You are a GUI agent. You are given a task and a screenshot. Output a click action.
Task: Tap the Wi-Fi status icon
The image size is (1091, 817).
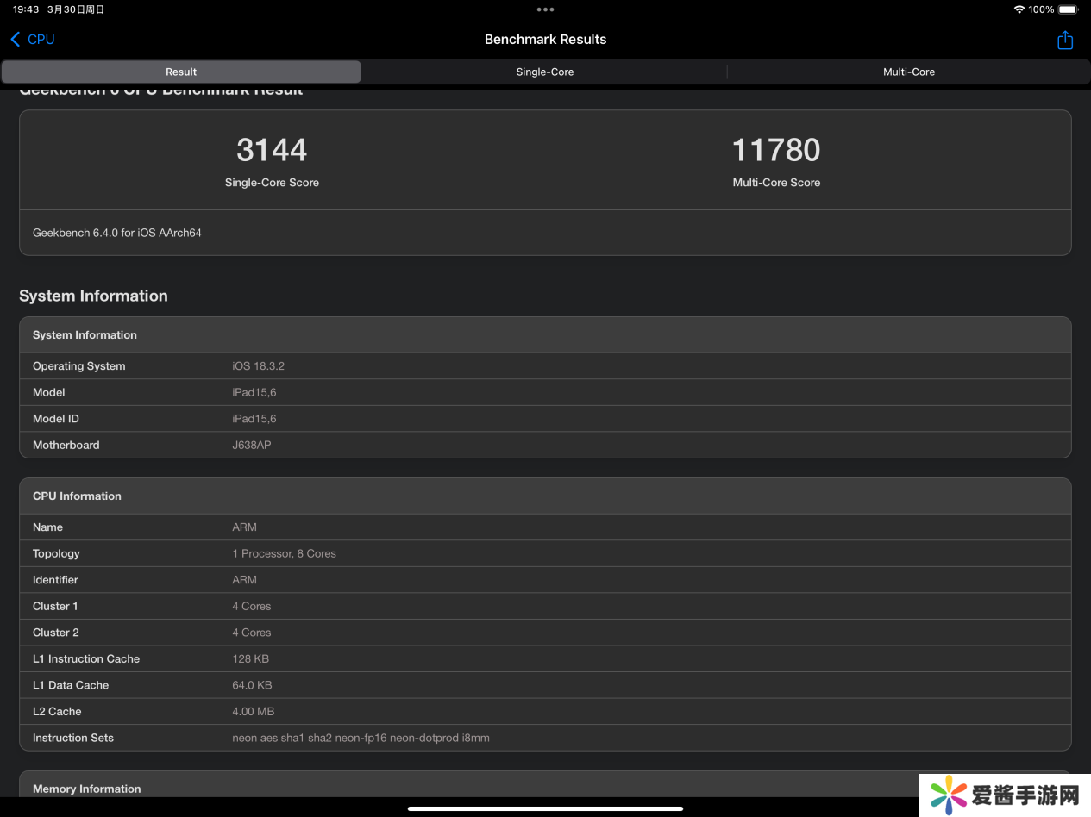1019,9
